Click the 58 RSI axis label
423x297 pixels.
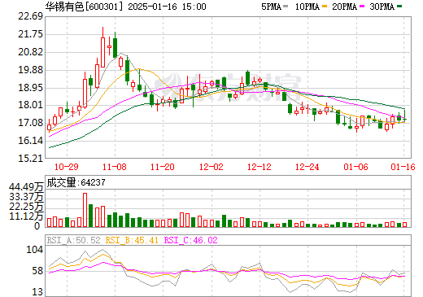pos(37,271)
